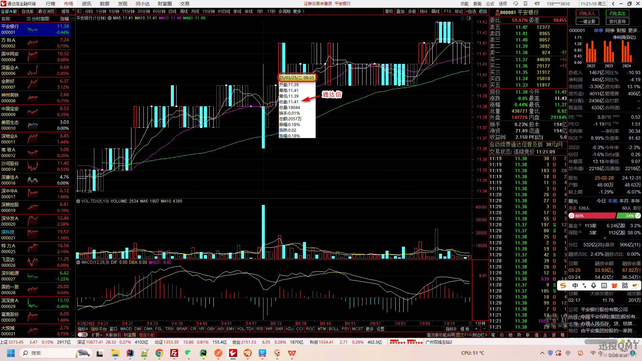Select 势 in the tick detail selector

coord(519,335)
